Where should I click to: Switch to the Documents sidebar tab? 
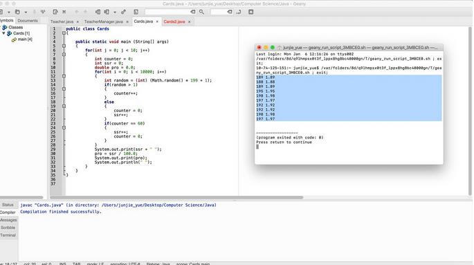(x=28, y=21)
